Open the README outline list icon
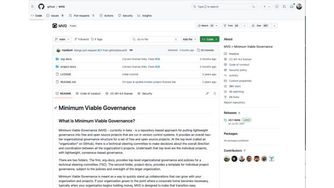 tap(214, 93)
